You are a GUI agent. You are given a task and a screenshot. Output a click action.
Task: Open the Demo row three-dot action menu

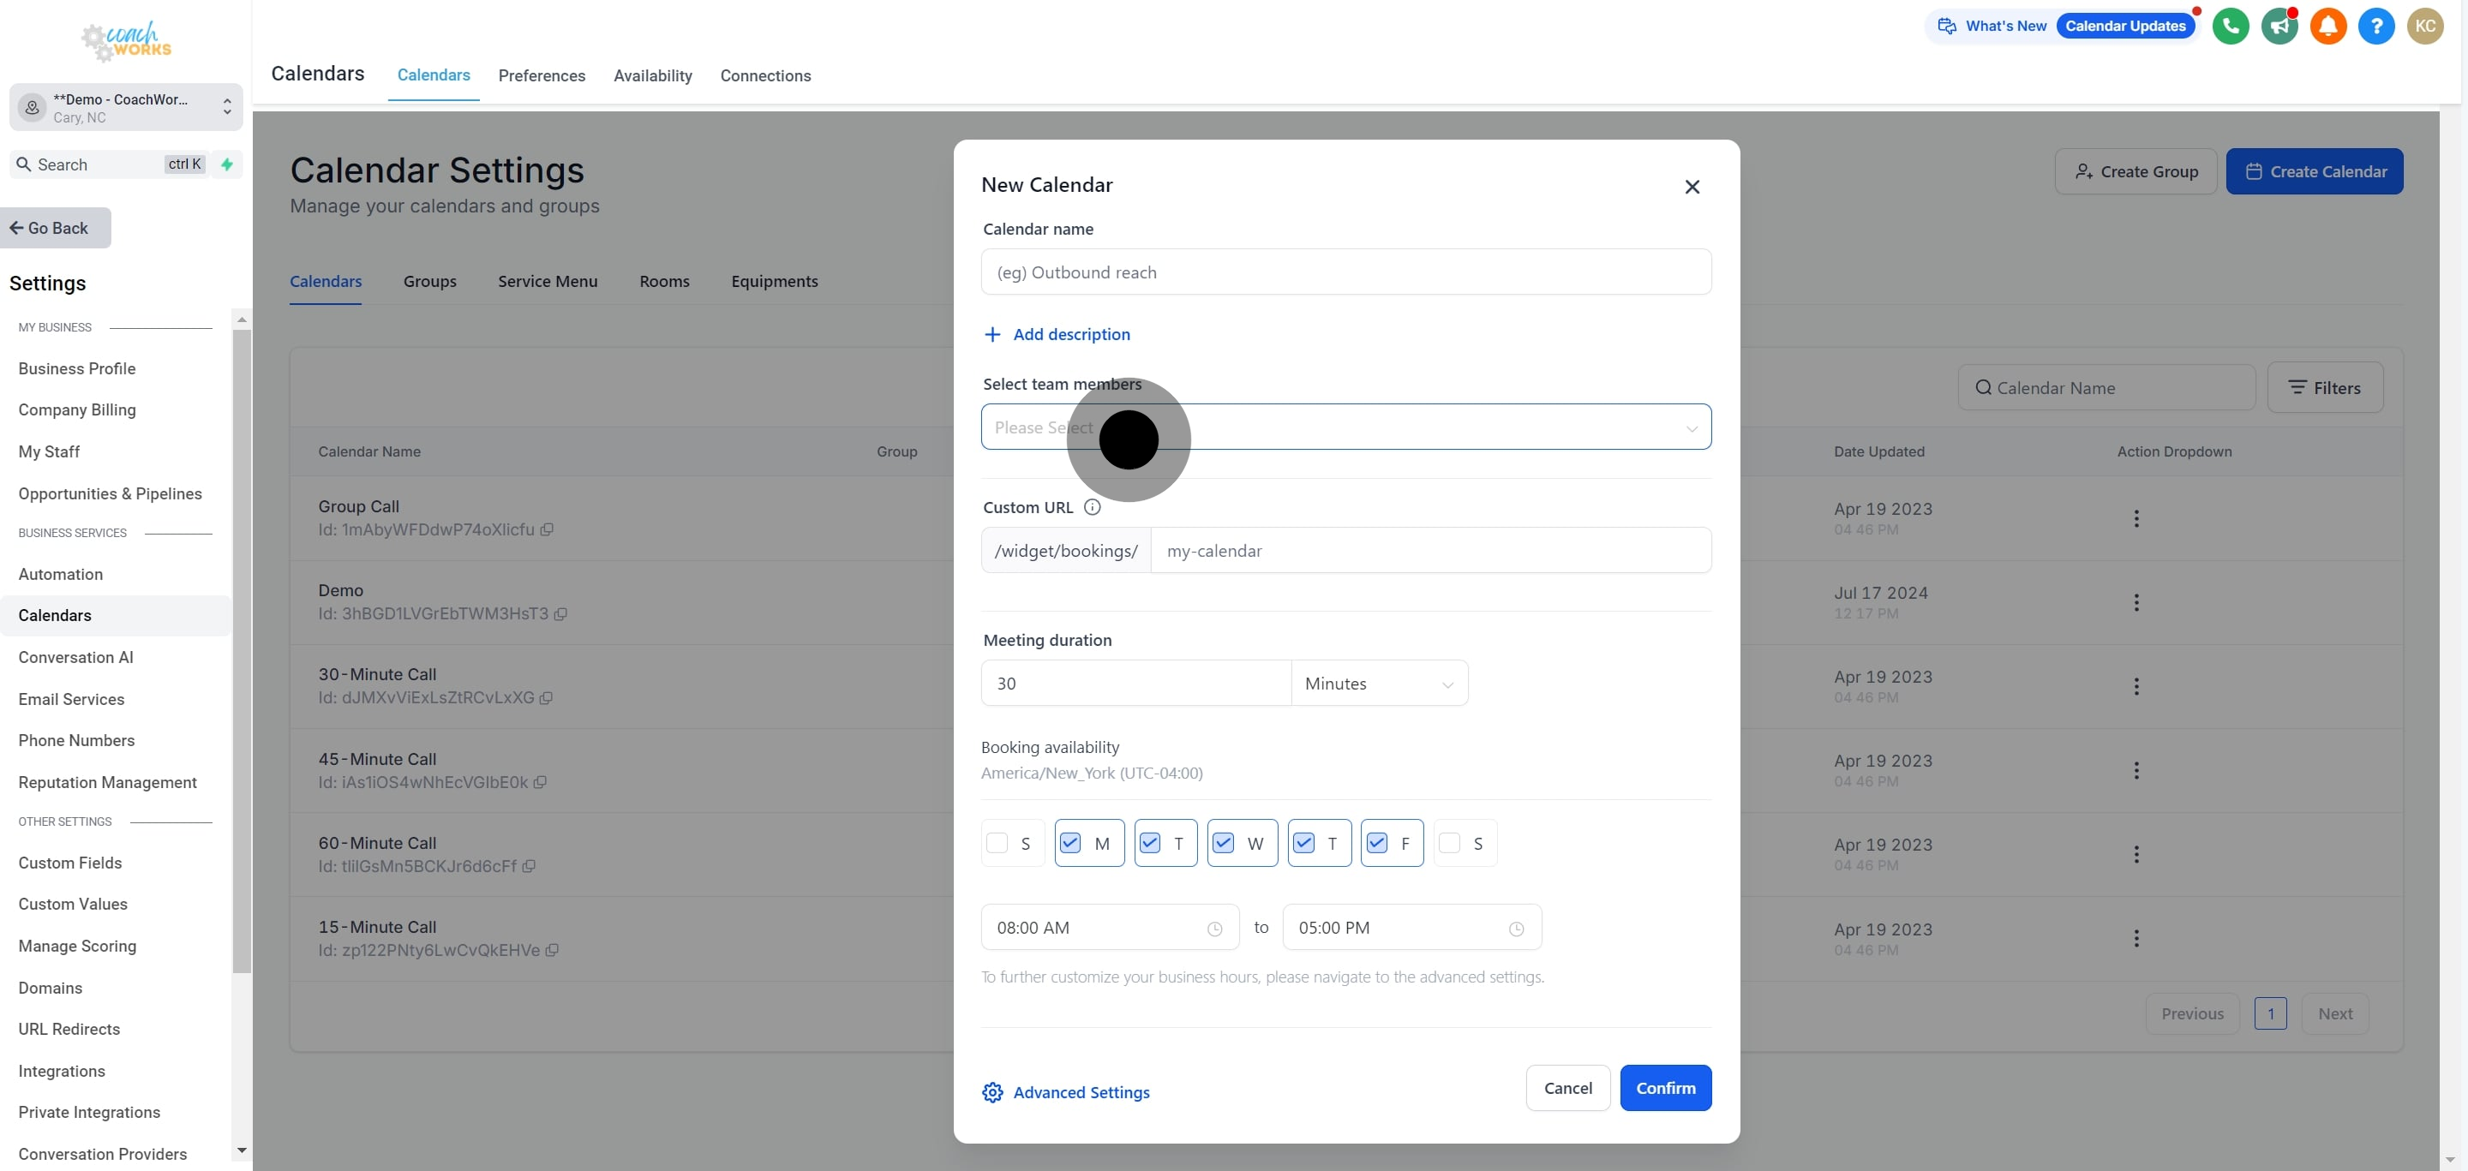click(2136, 602)
